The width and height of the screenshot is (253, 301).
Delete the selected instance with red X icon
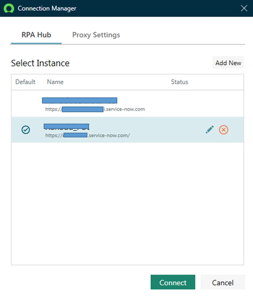pyautogui.click(x=223, y=130)
